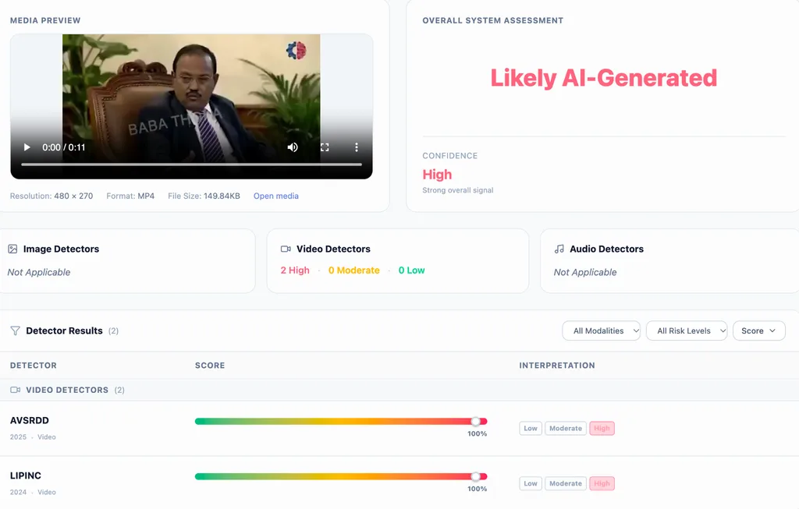Click the Moderate badge in AVSRDD row
The height and width of the screenshot is (509, 799).
point(566,428)
